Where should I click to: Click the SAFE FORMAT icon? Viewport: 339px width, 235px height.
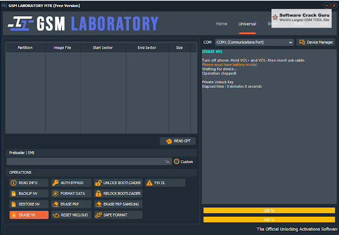coord(98,215)
